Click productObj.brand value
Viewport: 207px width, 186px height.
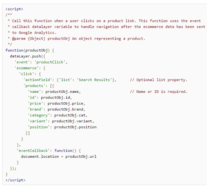(x=65, y=109)
